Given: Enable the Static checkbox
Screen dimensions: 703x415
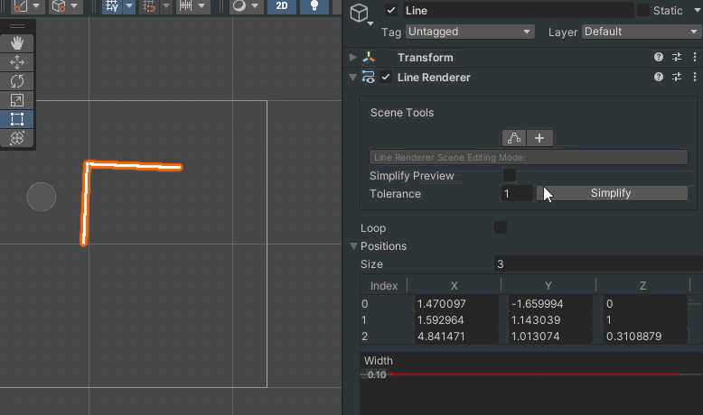Looking at the screenshot, I should 643,10.
